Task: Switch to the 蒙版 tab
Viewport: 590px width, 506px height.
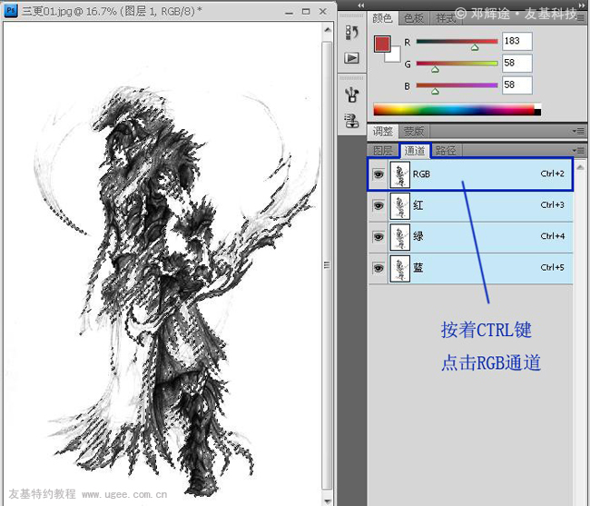Action: (414, 131)
